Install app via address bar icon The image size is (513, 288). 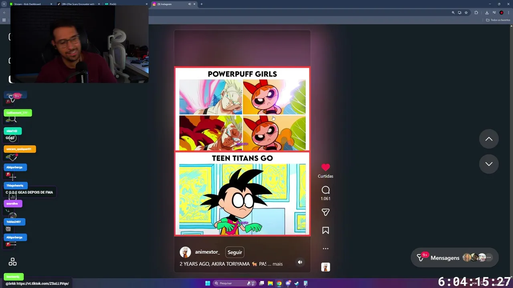point(460,12)
